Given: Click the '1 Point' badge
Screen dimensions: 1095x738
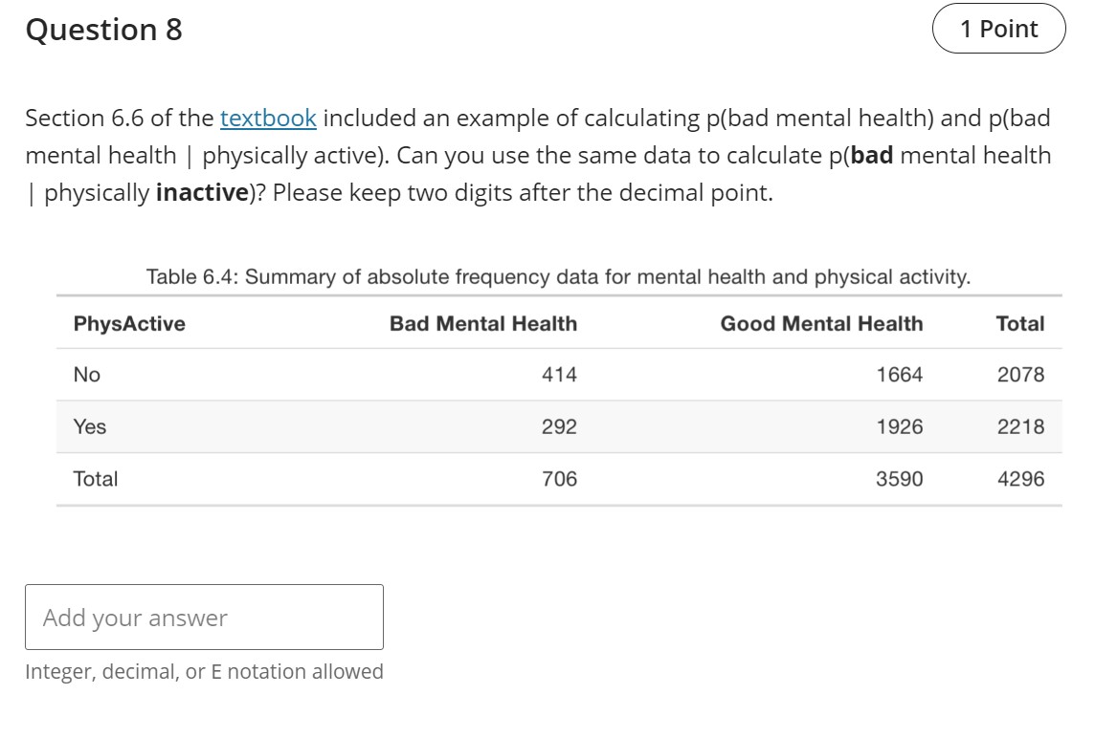Looking at the screenshot, I should [998, 29].
